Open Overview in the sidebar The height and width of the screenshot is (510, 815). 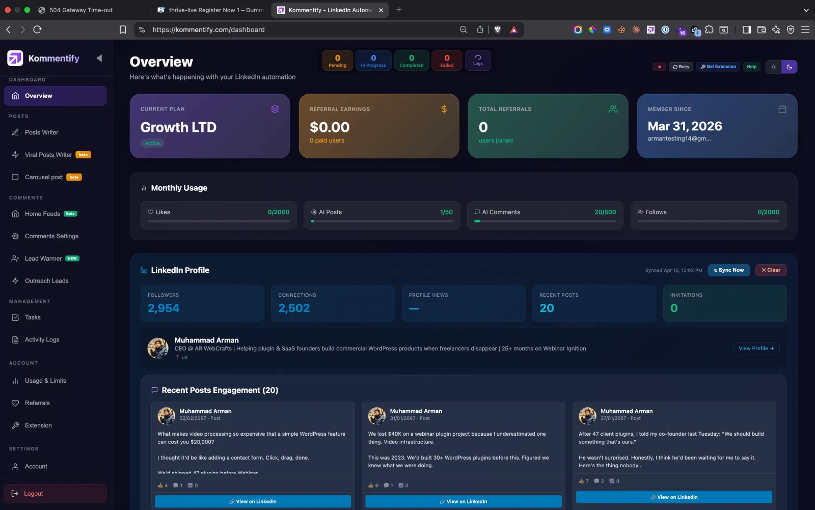click(x=56, y=96)
